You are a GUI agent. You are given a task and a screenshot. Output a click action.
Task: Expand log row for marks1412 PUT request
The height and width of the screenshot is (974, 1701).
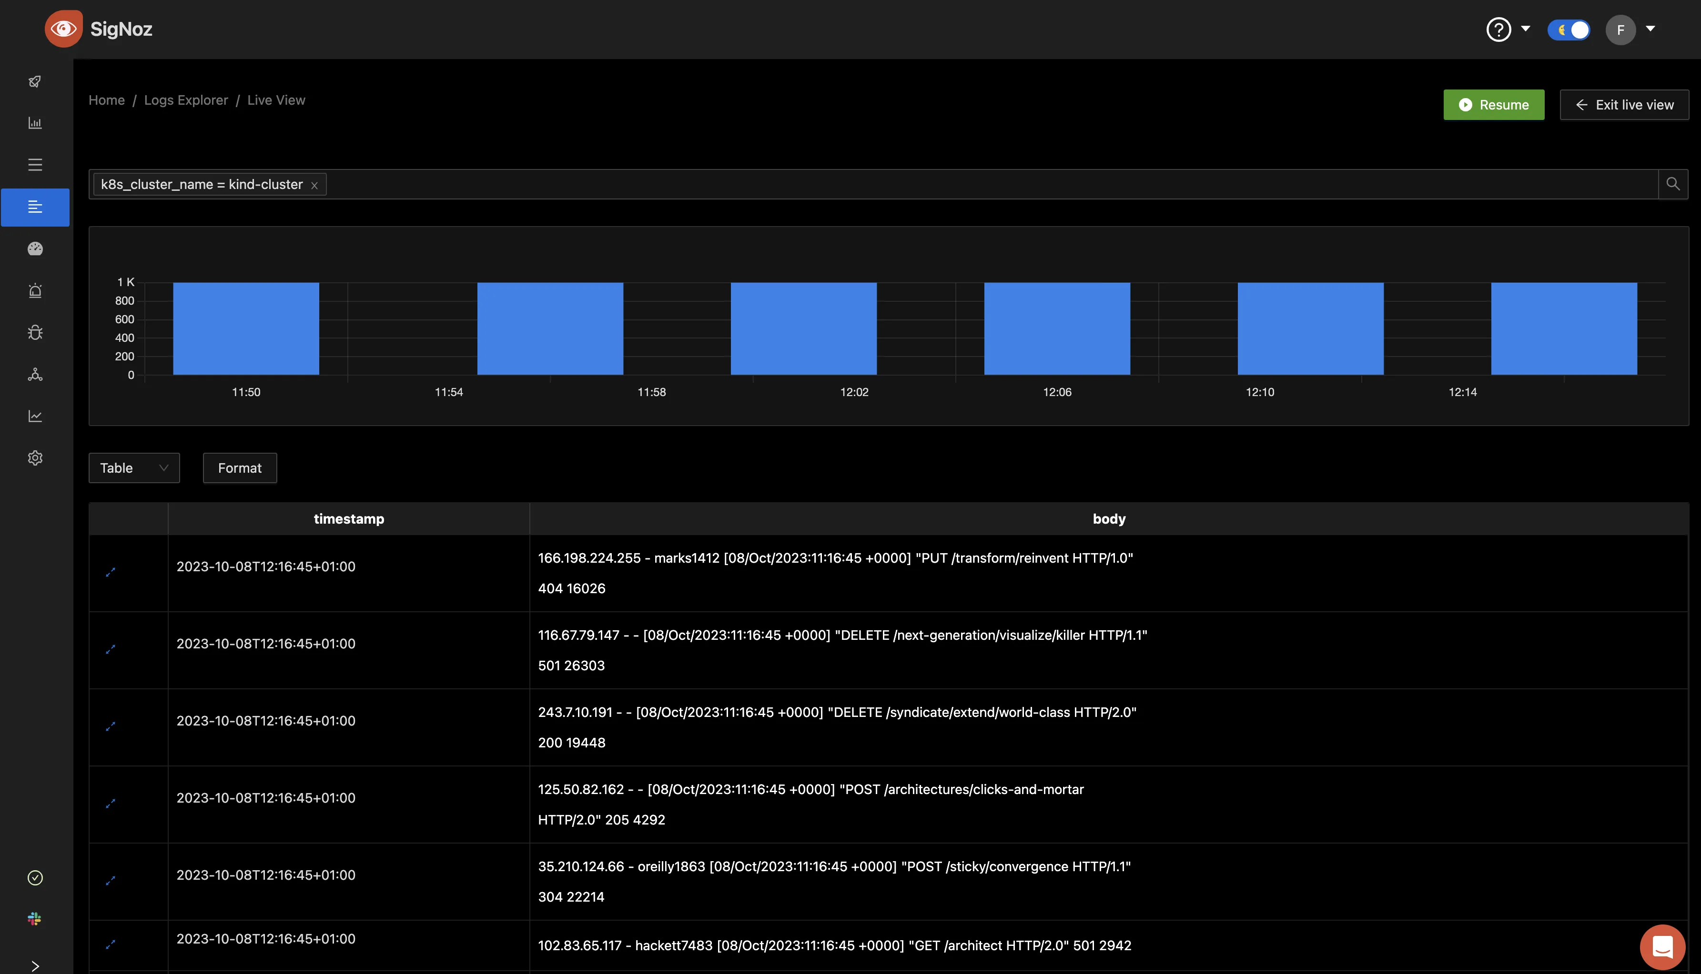111,573
